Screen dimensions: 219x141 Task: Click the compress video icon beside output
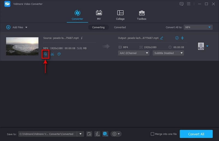[182, 38]
